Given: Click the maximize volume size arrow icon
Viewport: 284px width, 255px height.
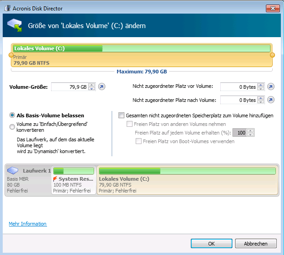Looking at the screenshot, I should pyautogui.click(x=102, y=87).
